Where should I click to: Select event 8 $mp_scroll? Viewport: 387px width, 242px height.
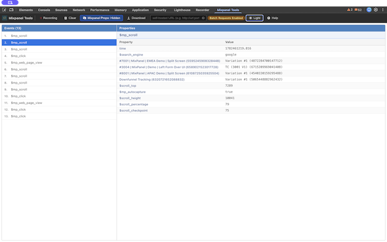click(59, 83)
